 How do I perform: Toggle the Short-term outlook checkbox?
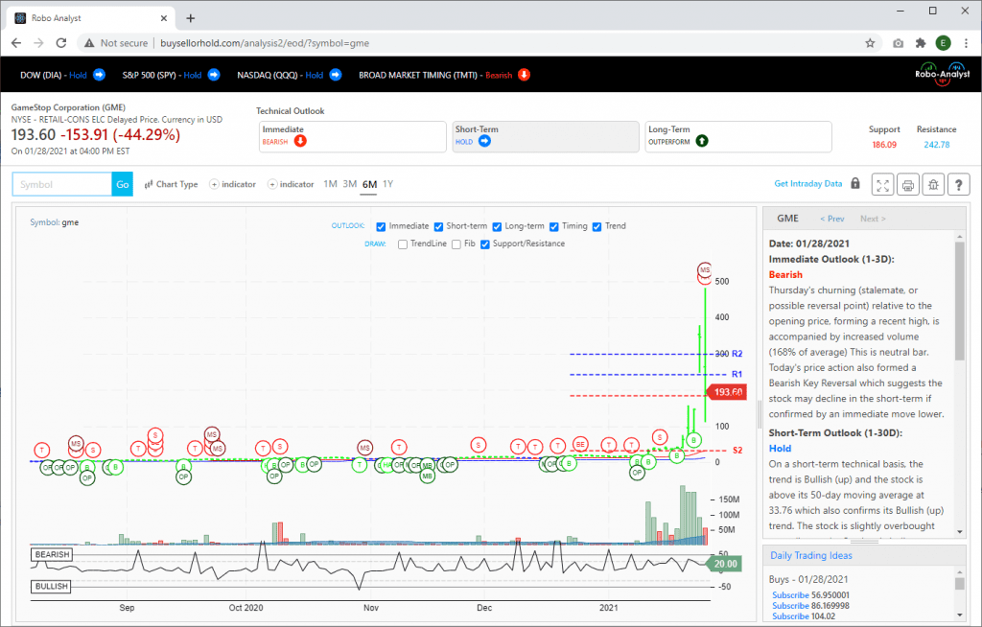tap(438, 227)
